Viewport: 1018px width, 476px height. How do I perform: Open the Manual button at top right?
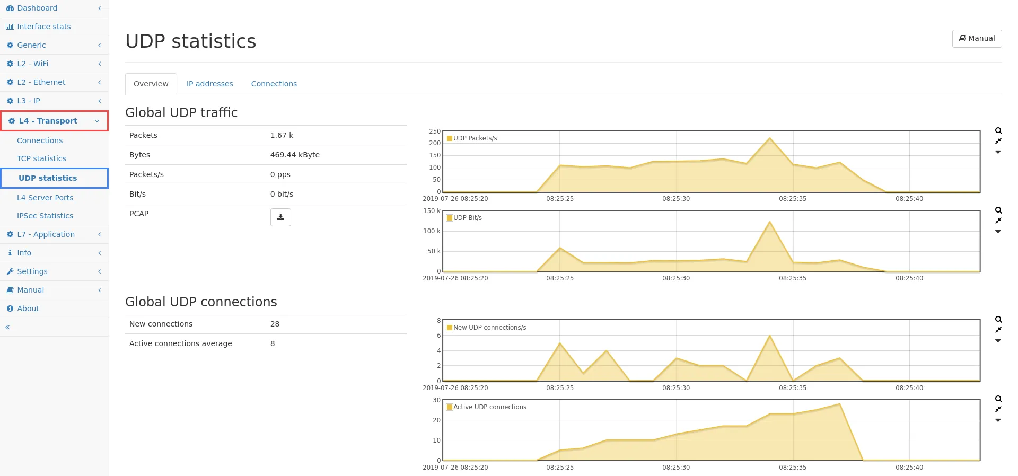click(x=977, y=38)
